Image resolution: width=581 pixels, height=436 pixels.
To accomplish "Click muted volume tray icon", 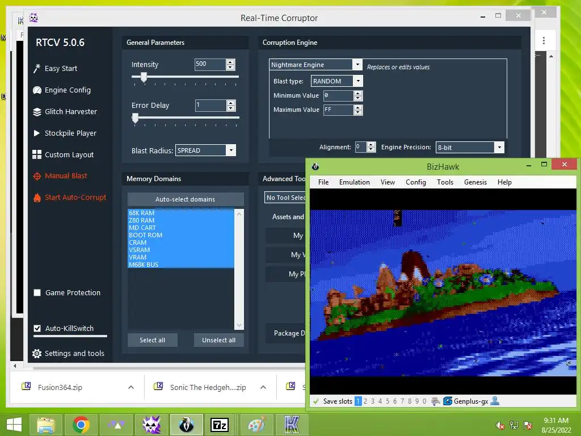I will click(x=500, y=425).
